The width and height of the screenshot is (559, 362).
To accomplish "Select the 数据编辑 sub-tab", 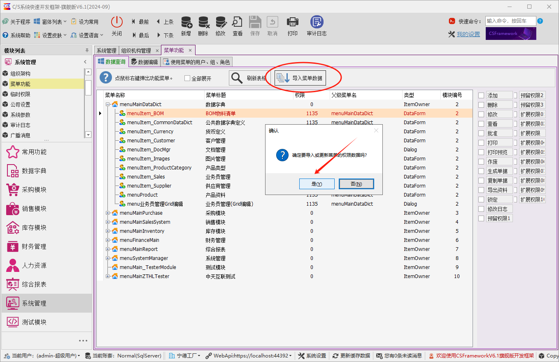I will tap(144, 62).
